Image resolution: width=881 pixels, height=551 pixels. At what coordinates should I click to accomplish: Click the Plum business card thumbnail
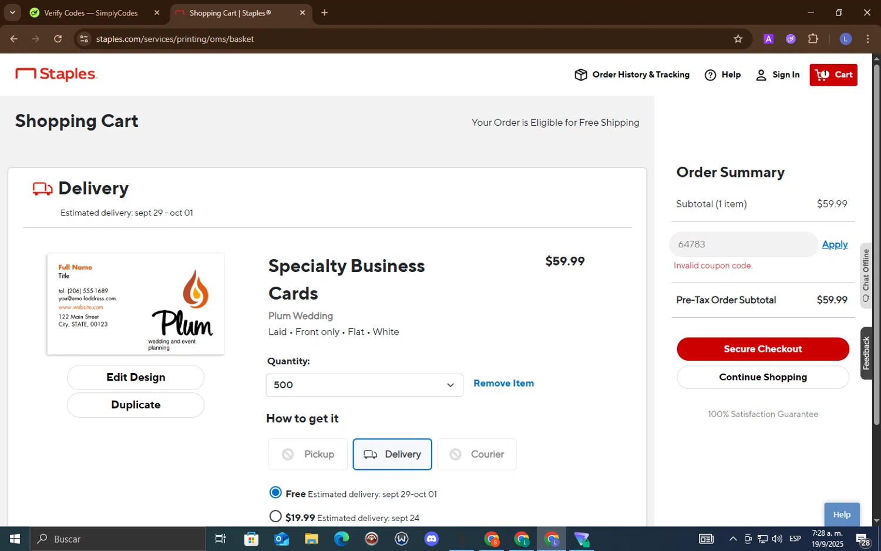(x=136, y=304)
